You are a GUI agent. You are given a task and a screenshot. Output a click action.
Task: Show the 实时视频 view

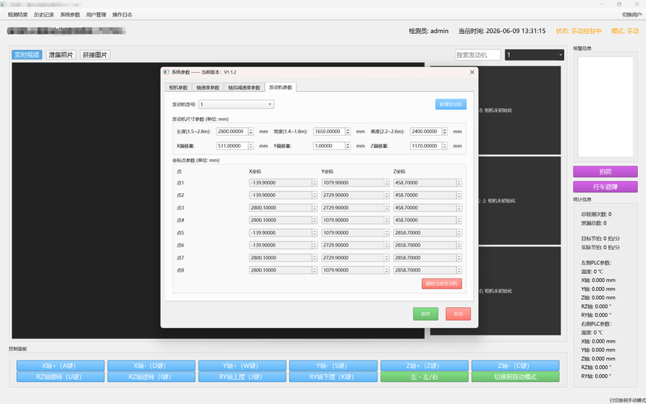(27, 55)
